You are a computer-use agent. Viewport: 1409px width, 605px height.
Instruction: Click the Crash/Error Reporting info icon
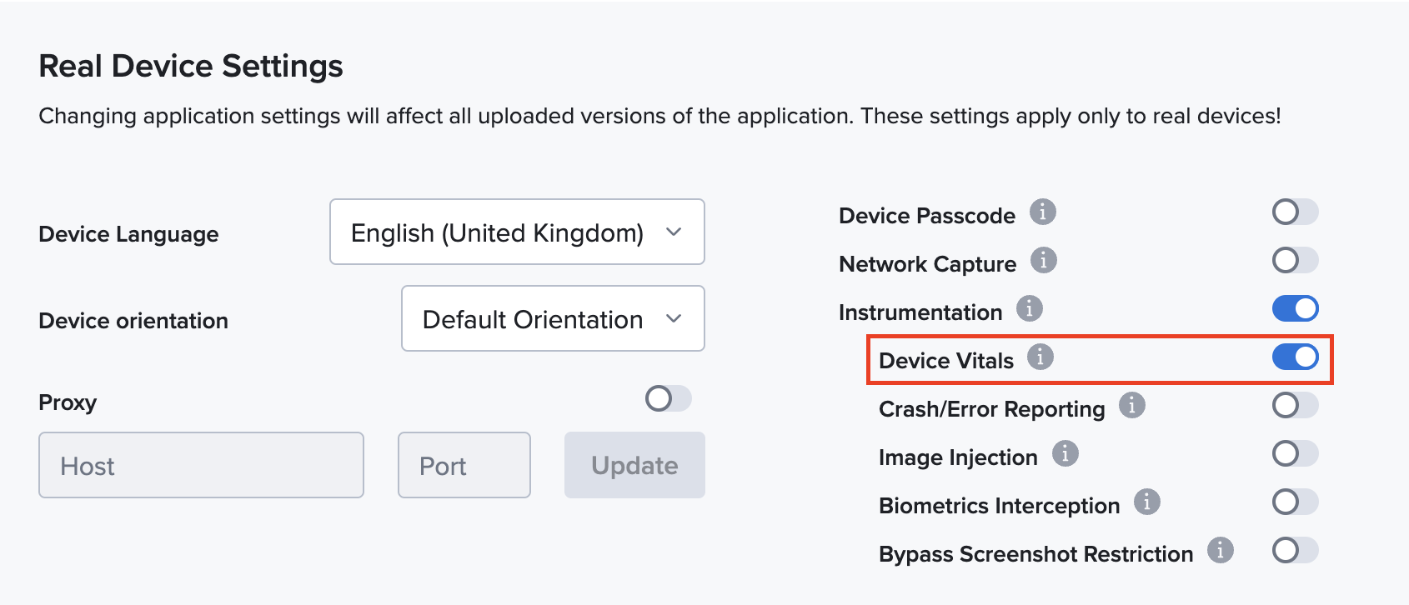(1132, 407)
